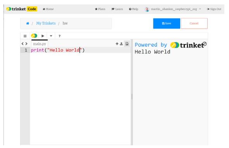Click the stop icon in output pane
Image resolution: width=229 pixels, height=148 pixels.
(205, 44)
